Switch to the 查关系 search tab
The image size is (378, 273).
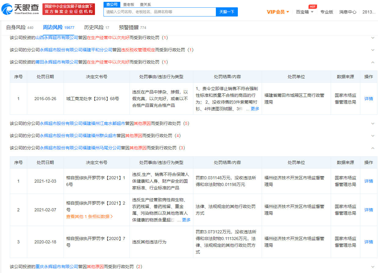pyautogui.click(x=145, y=5)
